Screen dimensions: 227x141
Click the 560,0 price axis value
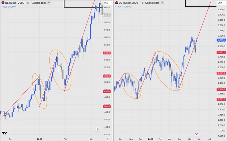[107, 37]
